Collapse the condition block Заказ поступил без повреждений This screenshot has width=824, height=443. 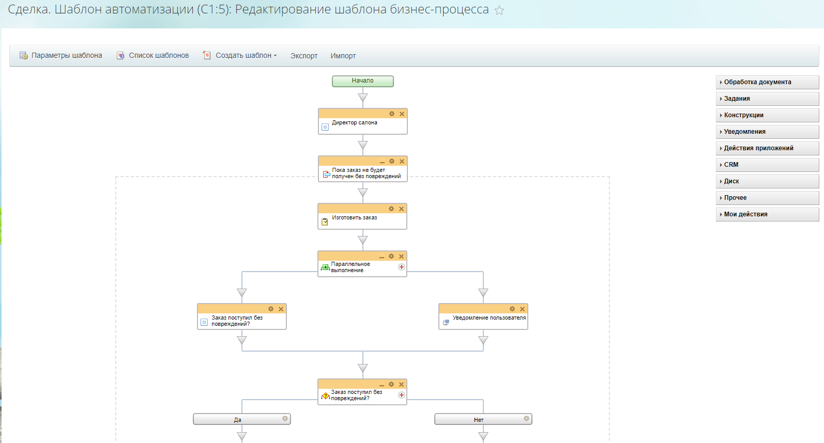click(x=382, y=385)
